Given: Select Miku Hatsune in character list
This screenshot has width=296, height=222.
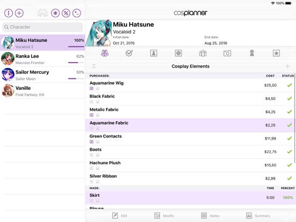Looking at the screenshot, I should (x=42, y=43).
